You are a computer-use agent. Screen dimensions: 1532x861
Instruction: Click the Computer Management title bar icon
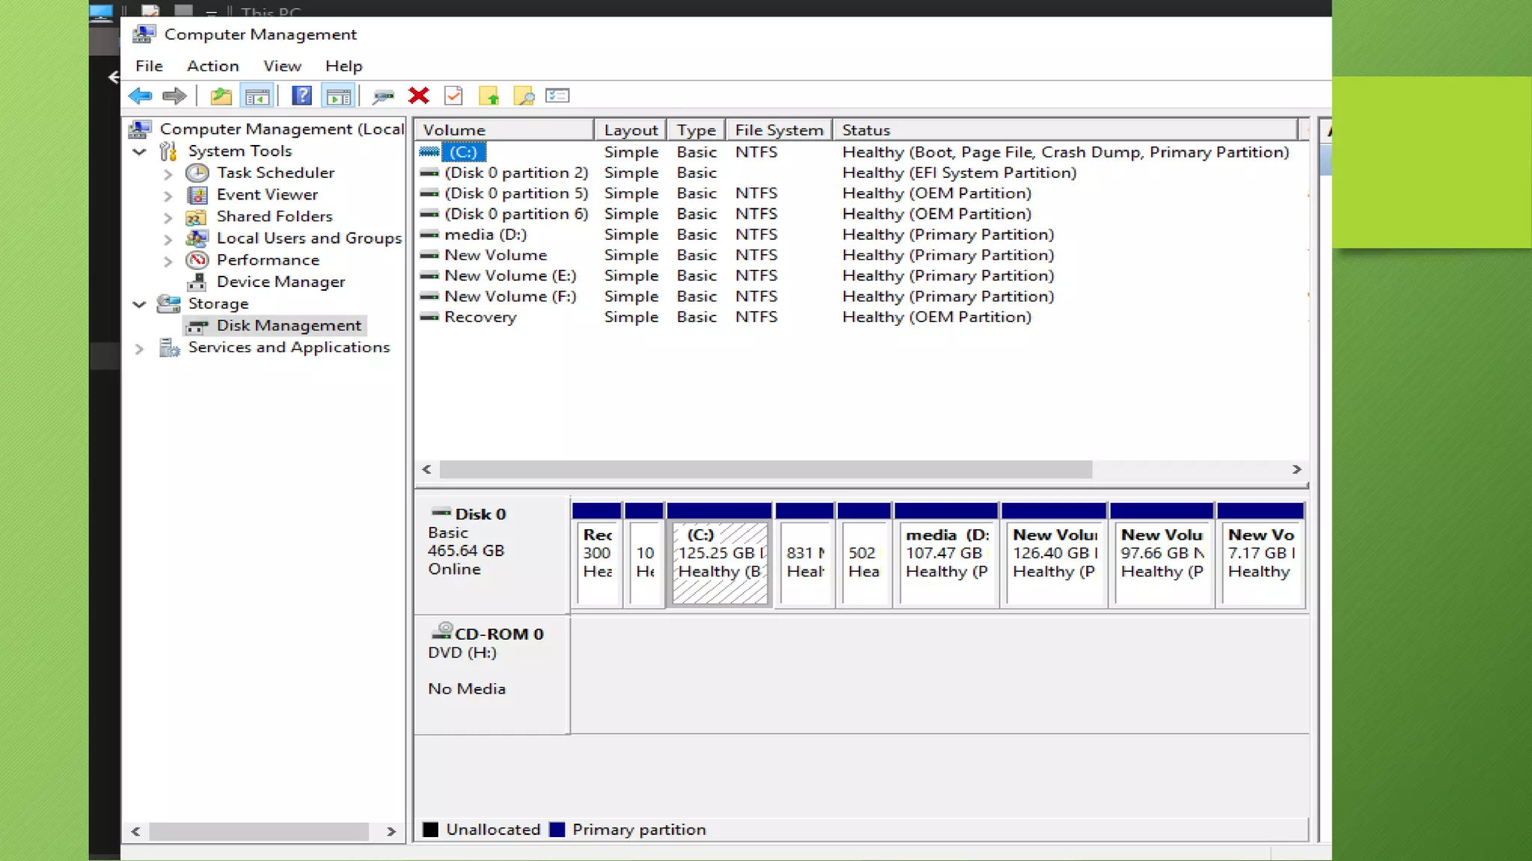pos(144,34)
